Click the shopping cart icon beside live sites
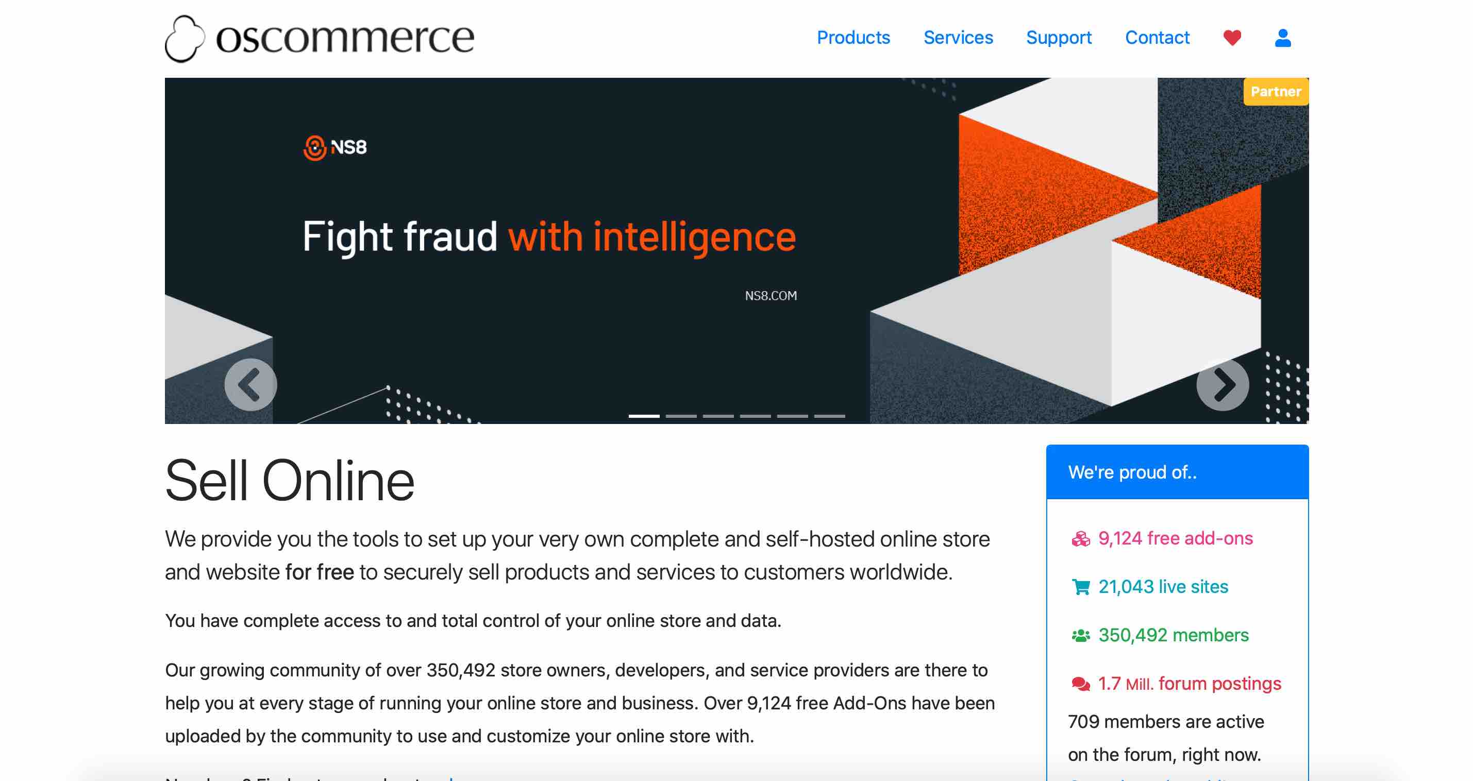Screen dimensions: 1473x781 [x=1080, y=587]
